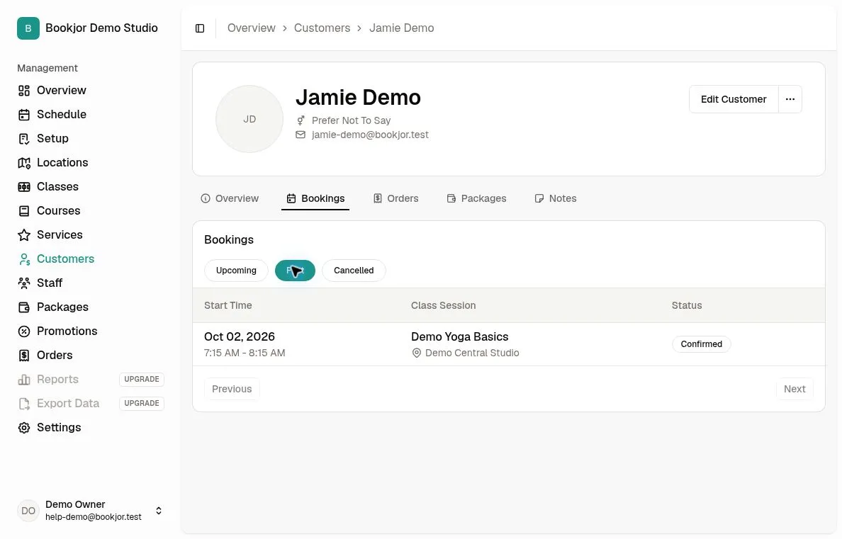
Task: Open the Courses book icon
Action: [24, 211]
